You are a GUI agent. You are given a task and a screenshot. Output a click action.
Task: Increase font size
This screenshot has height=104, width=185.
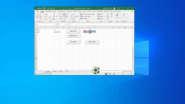tap(54, 16)
